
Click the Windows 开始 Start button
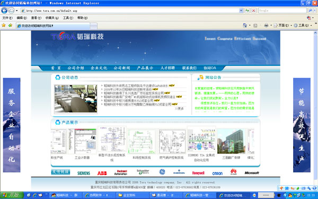coord(12,195)
